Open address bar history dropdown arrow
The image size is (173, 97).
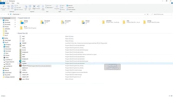click(x=145, y=14)
